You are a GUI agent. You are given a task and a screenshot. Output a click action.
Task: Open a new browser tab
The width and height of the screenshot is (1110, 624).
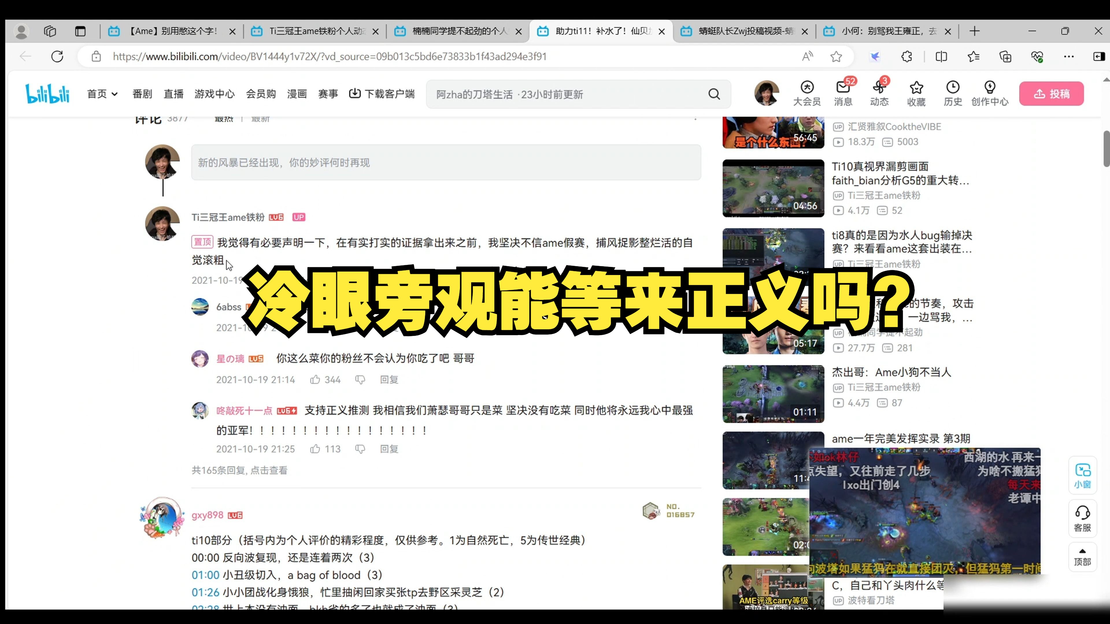point(974,31)
